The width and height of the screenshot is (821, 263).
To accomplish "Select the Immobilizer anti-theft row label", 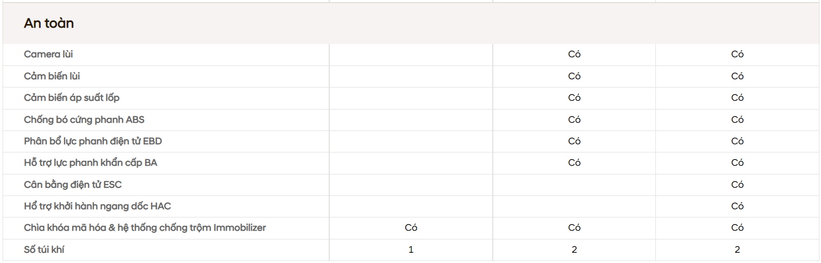I will (x=145, y=228).
